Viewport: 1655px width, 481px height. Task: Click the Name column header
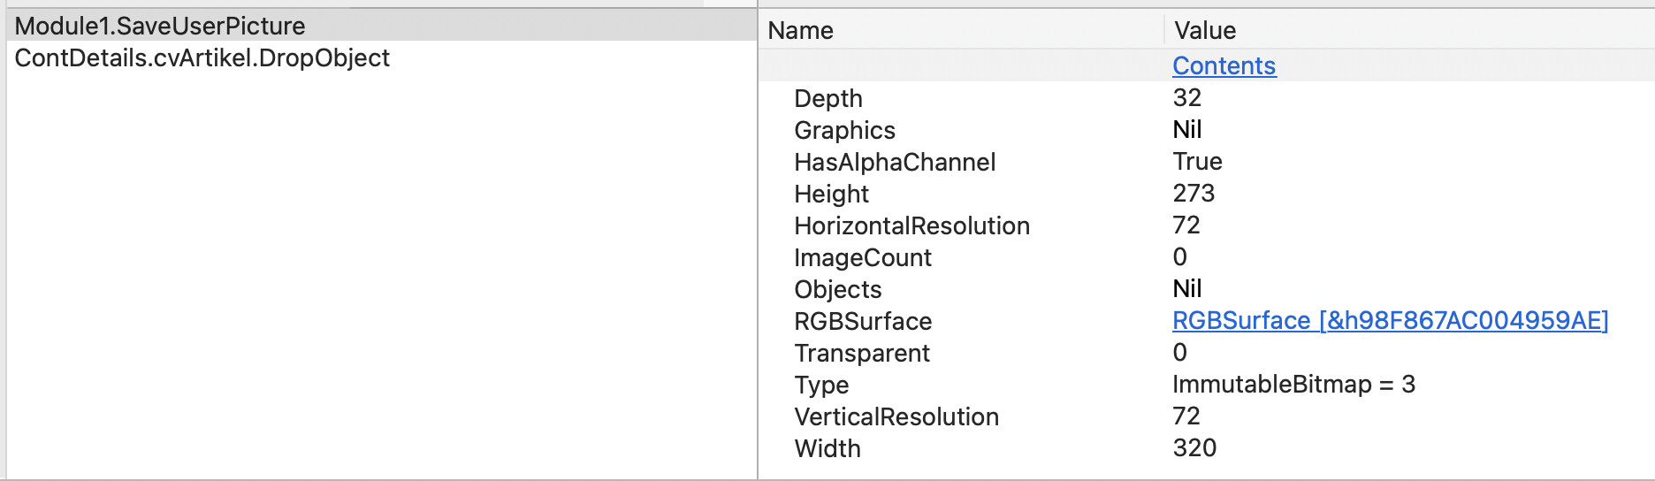click(x=801, y=31)
